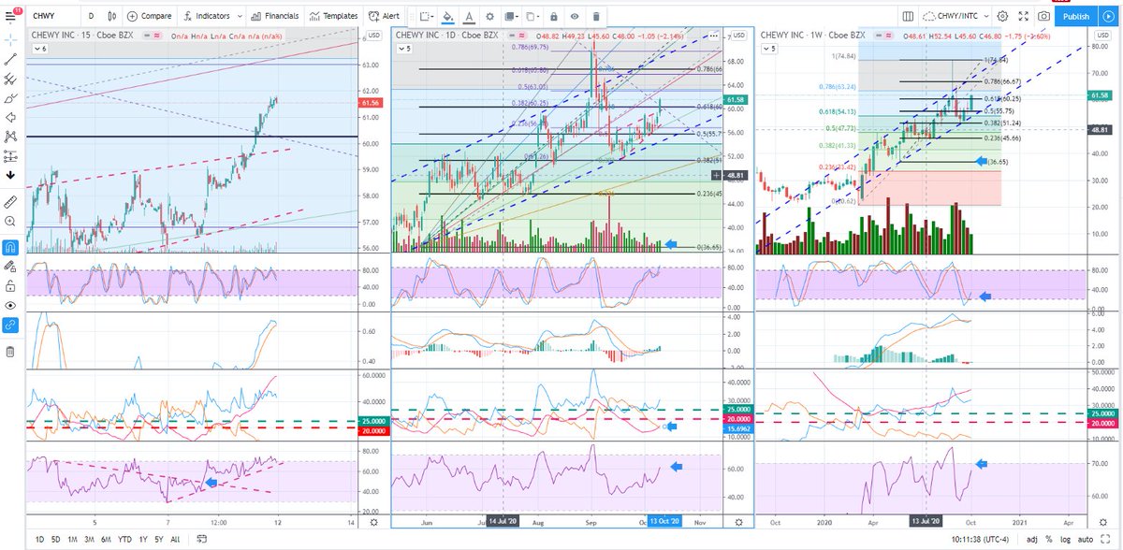Viewport: 1123px width, 550px height.
Task: Remove all drawings with sidebar trash icon
Action: point(10,352)
